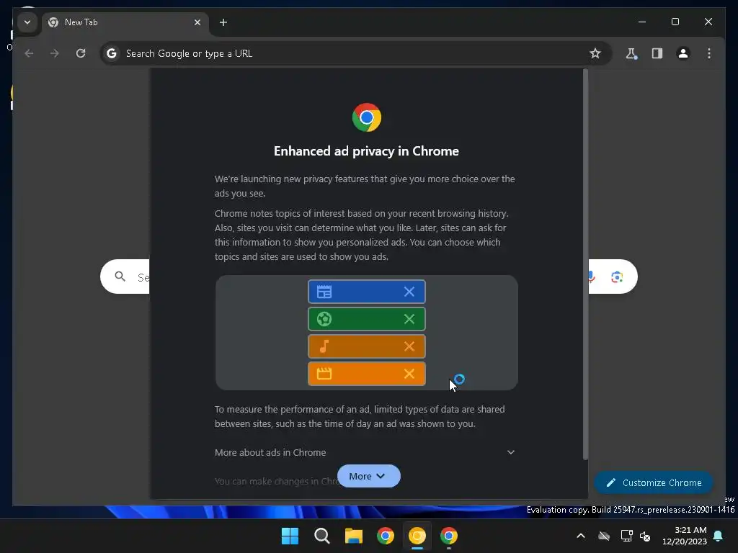This screenshot has height=553, width=738.
Task: Start voice search with microphone icon
Action: click(591, 277)
